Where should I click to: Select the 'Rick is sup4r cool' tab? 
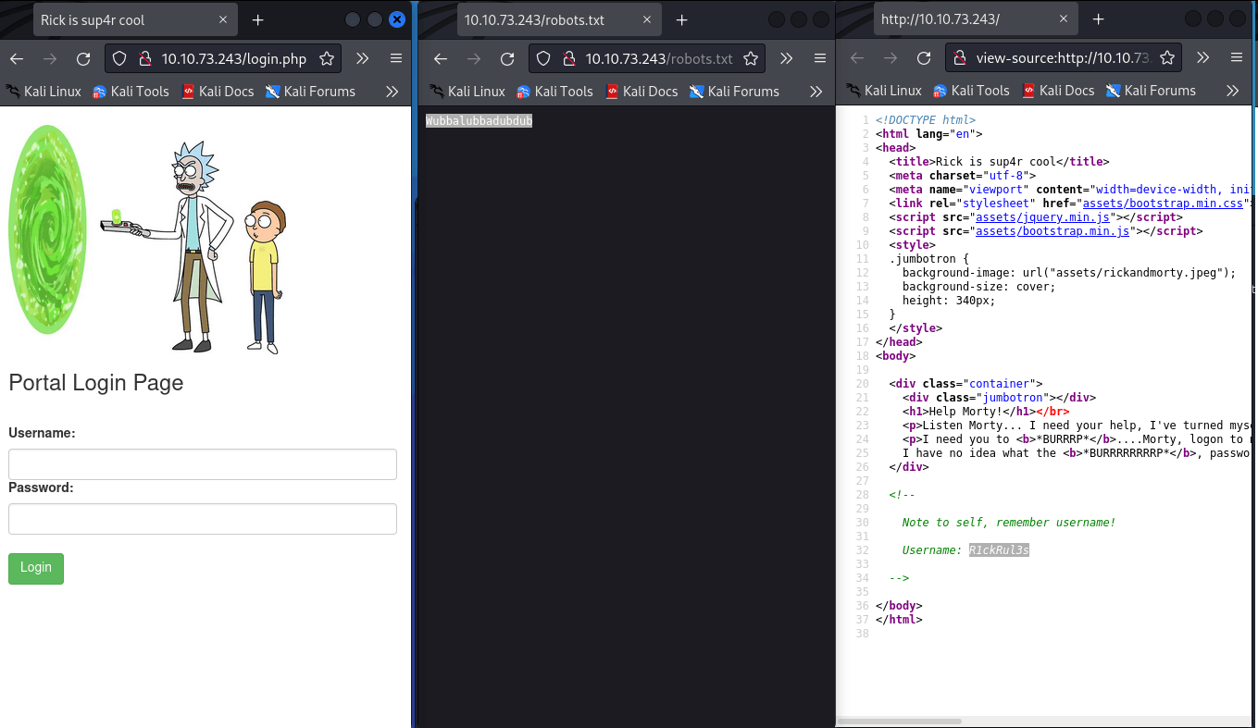134,19
